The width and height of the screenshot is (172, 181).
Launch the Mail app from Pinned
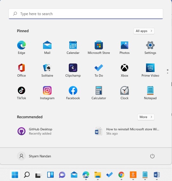click(x=47, y=47)
